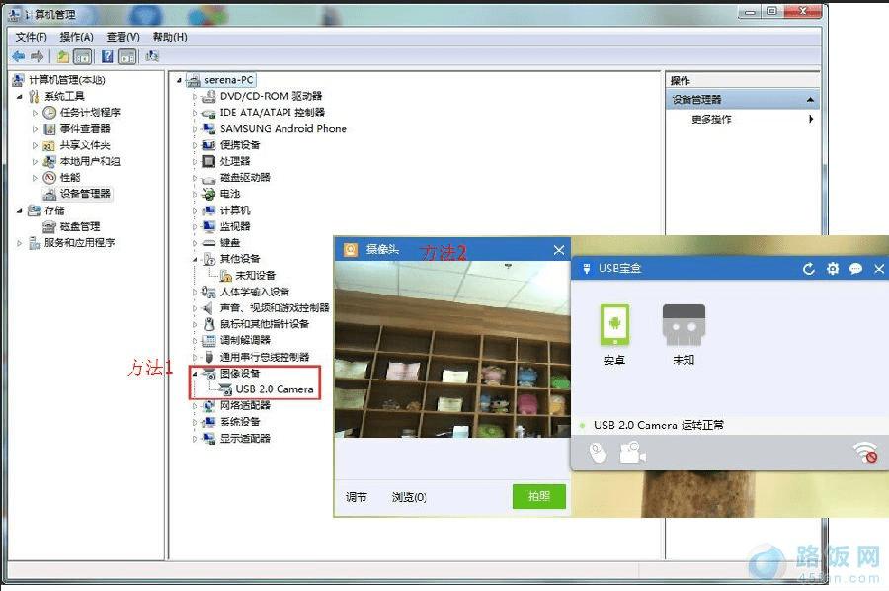Click the 调制解调器 category icon
Screen dimensions: 889x591
(209, 340)
